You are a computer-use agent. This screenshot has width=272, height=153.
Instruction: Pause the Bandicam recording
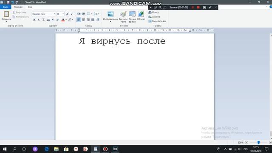pyautogui.click(x=193, y=7)
